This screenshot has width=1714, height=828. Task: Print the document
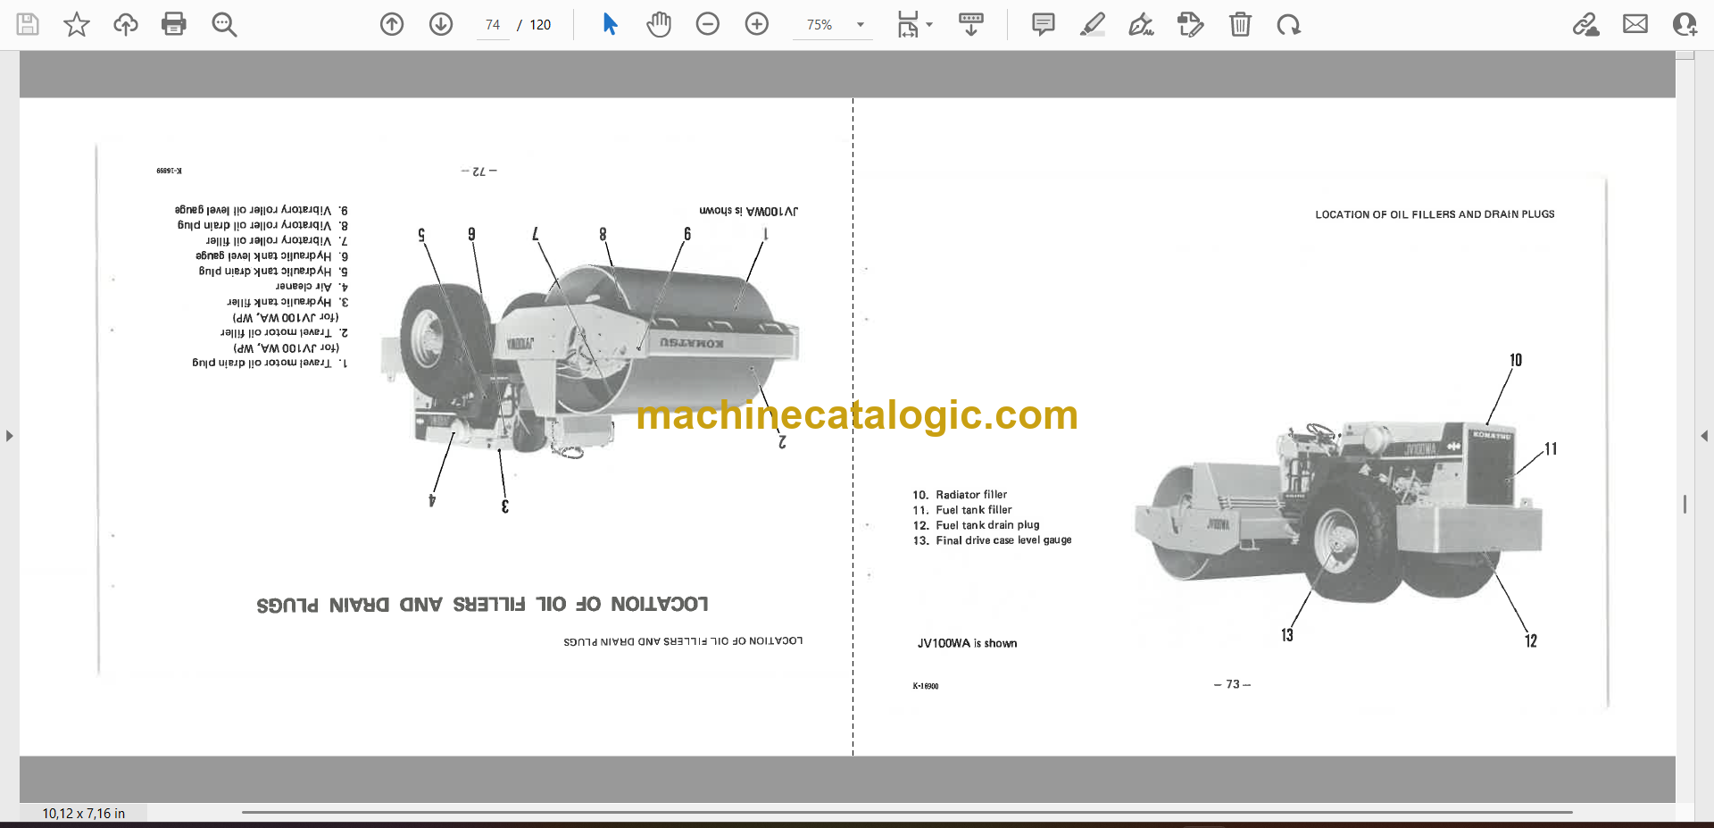pos(174,24)
